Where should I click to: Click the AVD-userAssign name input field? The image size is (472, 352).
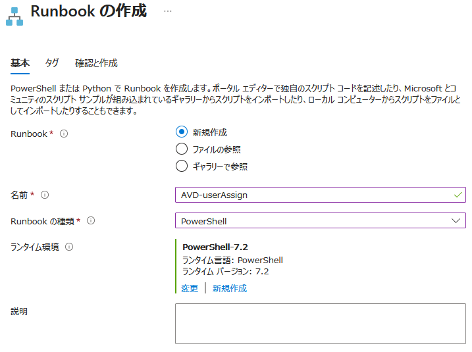point(313,195)
